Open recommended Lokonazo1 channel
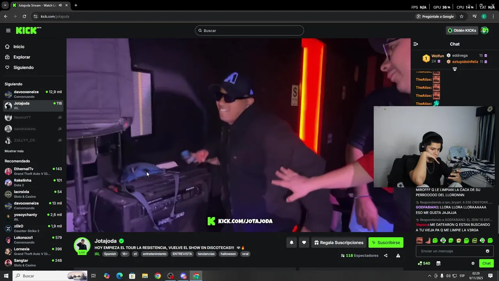Image resolution: width=499 pixels, height=281 pixels. (33, 240)
